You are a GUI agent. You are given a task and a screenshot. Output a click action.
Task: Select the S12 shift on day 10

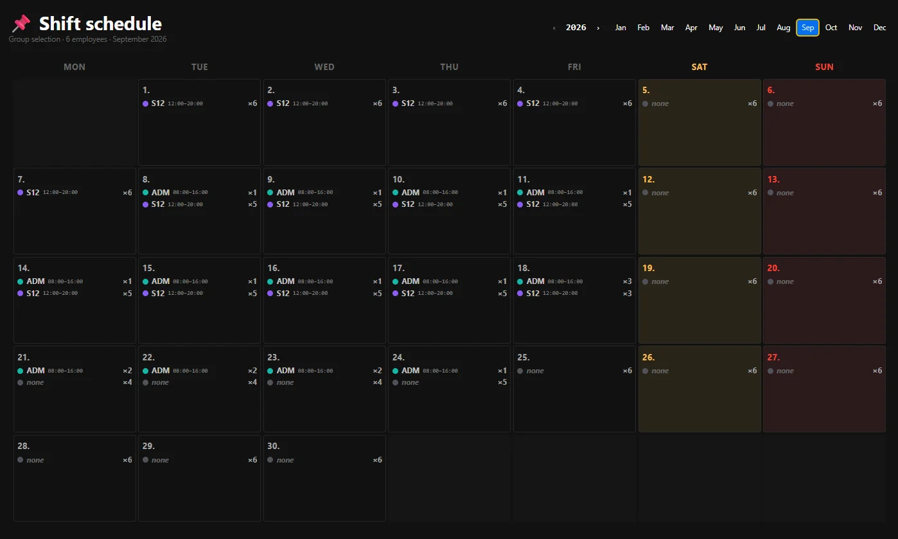click(449, 204)
